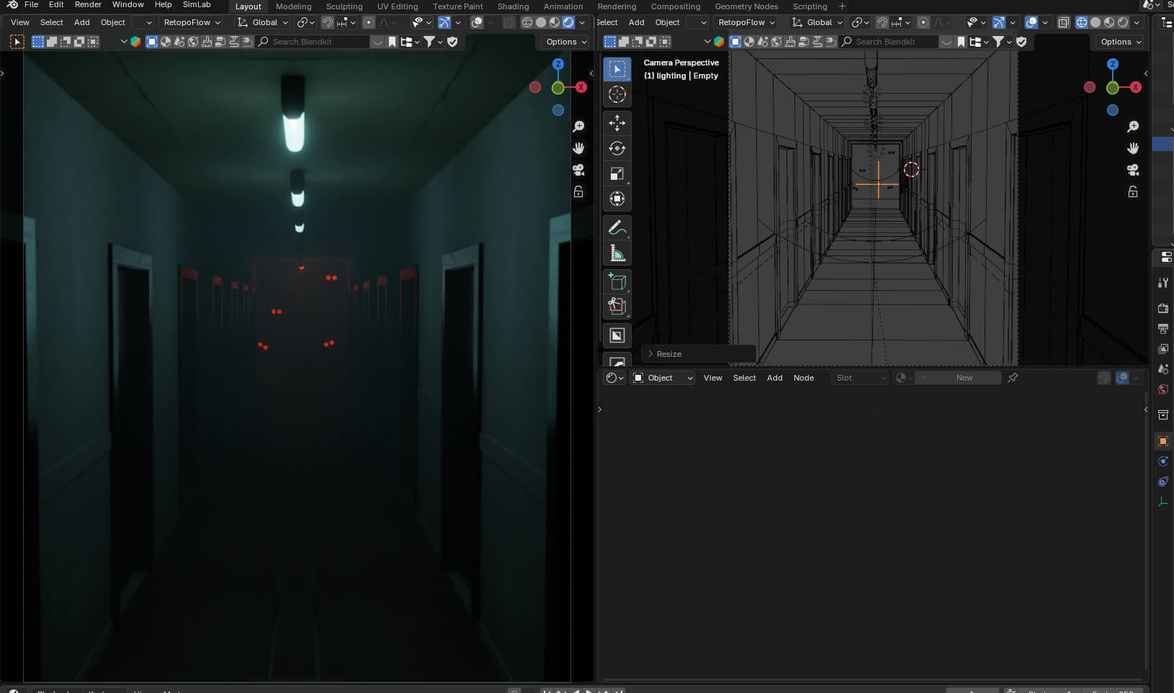Viewport: 1174px width, 693px height.
Task: Choose the Cursor tool in the right viewport toolbar
Action: click(617, 94)
